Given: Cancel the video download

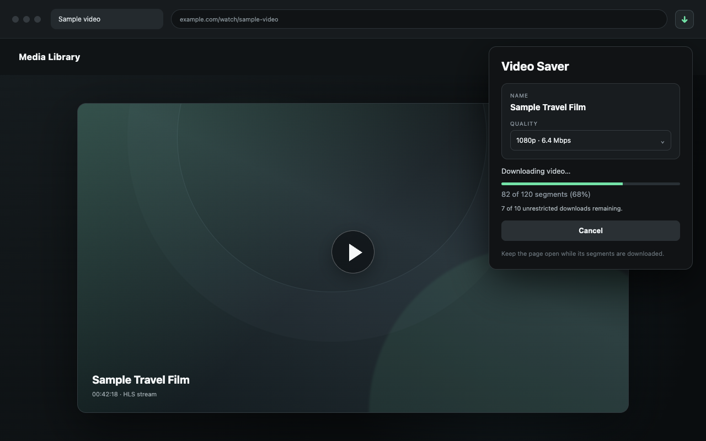Looking at the screenshot, I should (x=590, y=230).
